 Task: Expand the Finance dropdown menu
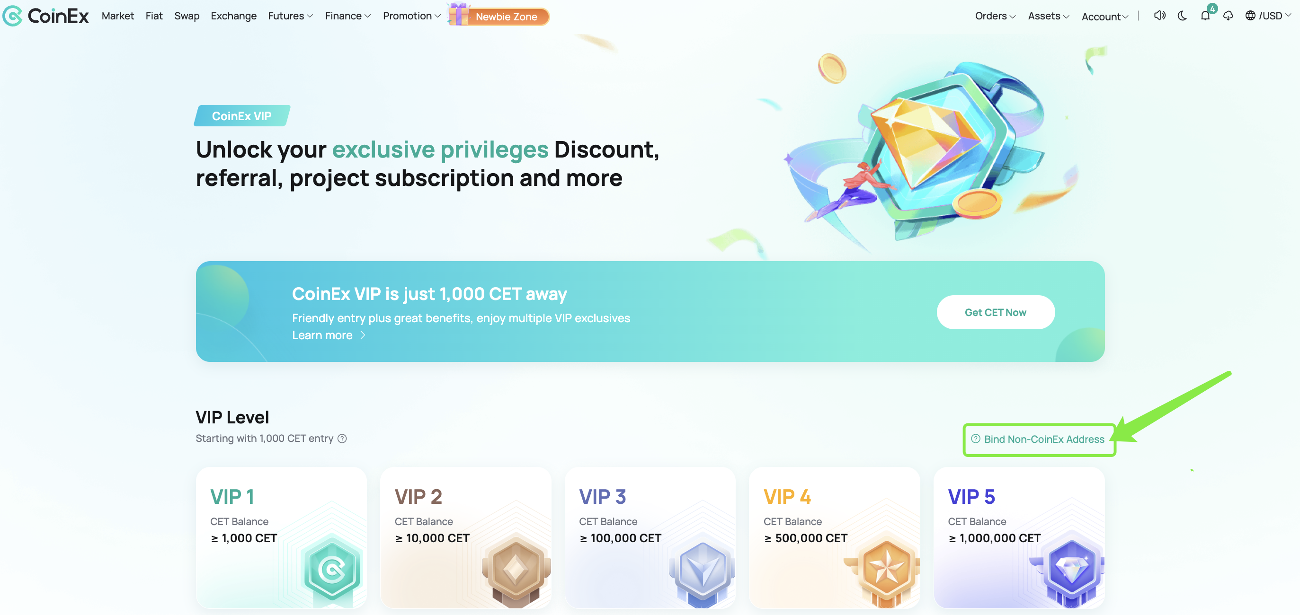coord(347,16)
